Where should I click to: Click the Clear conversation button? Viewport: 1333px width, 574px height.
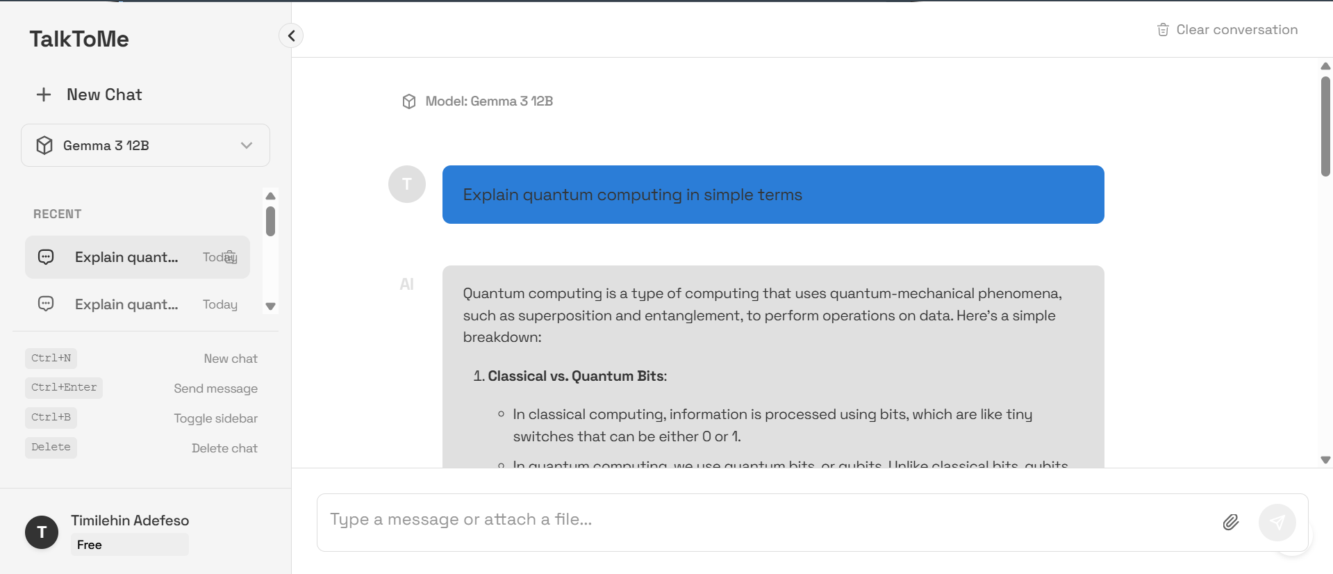1236,30
